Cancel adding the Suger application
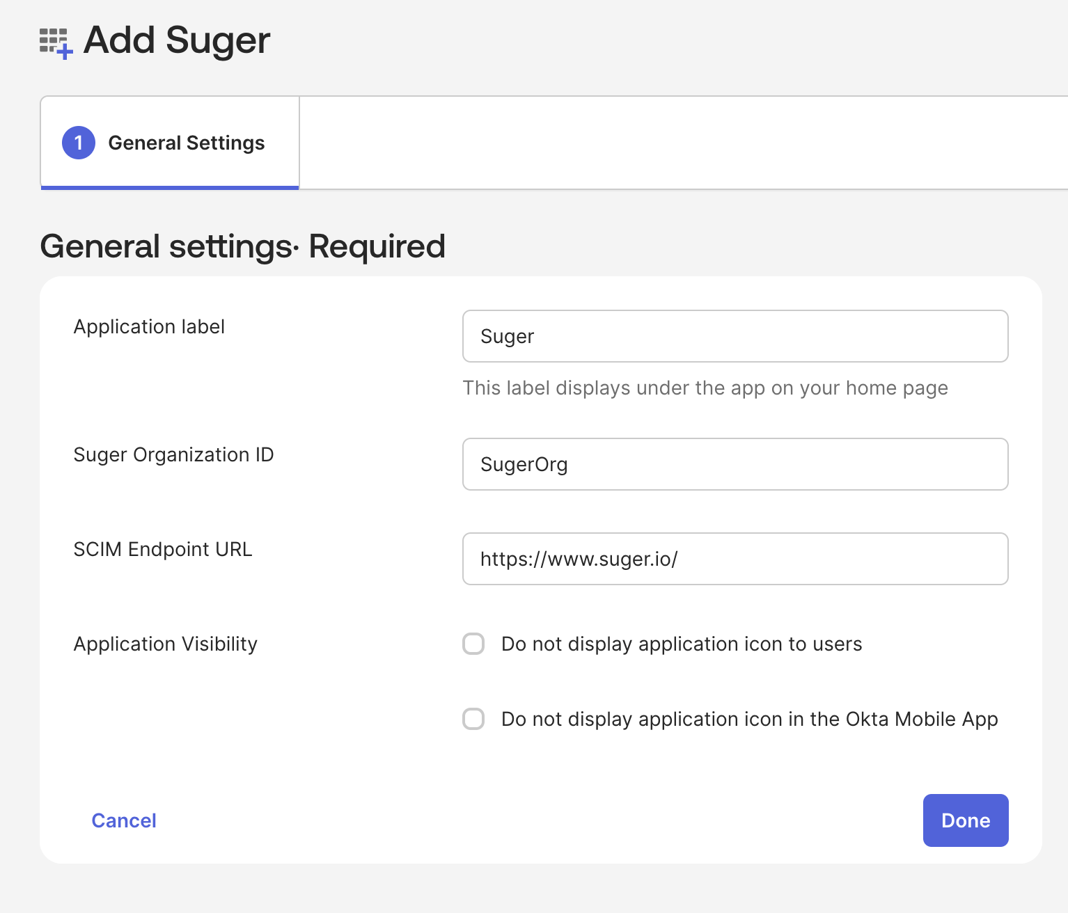The image size is (1068, 913). (x=124, y=820)
